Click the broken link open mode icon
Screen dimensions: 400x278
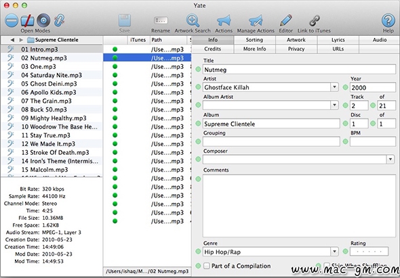[59, 20]
